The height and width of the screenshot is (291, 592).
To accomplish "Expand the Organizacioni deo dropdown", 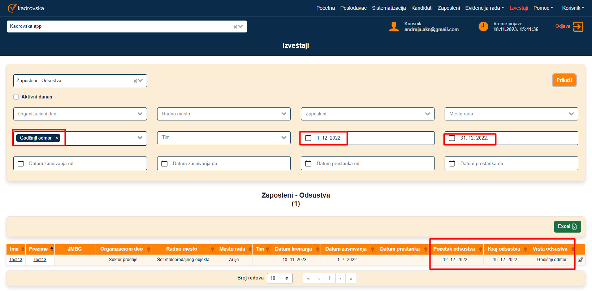I will point(140,114).
